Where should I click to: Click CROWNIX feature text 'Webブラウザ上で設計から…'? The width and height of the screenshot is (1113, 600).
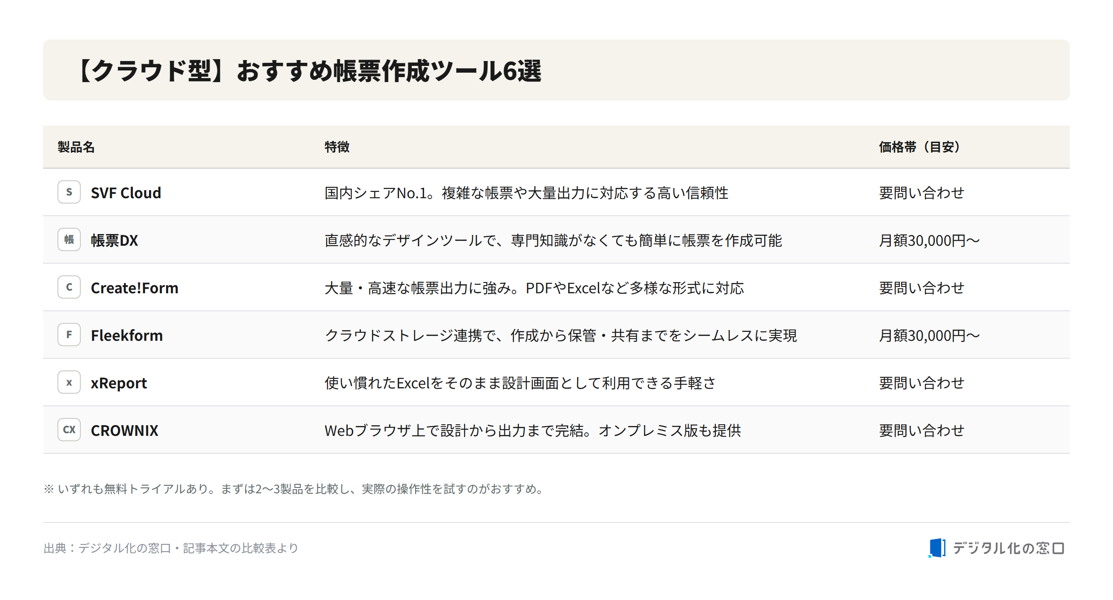(x=533, y=430)
